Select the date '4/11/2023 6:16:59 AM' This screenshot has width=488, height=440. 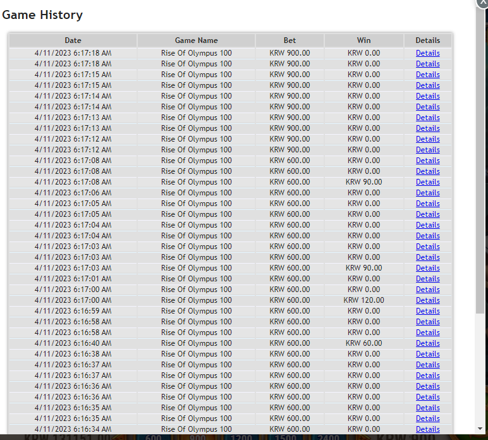(73, 311)
